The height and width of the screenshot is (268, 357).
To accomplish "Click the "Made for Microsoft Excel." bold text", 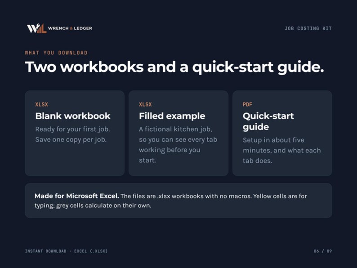I will coord(77,196).
